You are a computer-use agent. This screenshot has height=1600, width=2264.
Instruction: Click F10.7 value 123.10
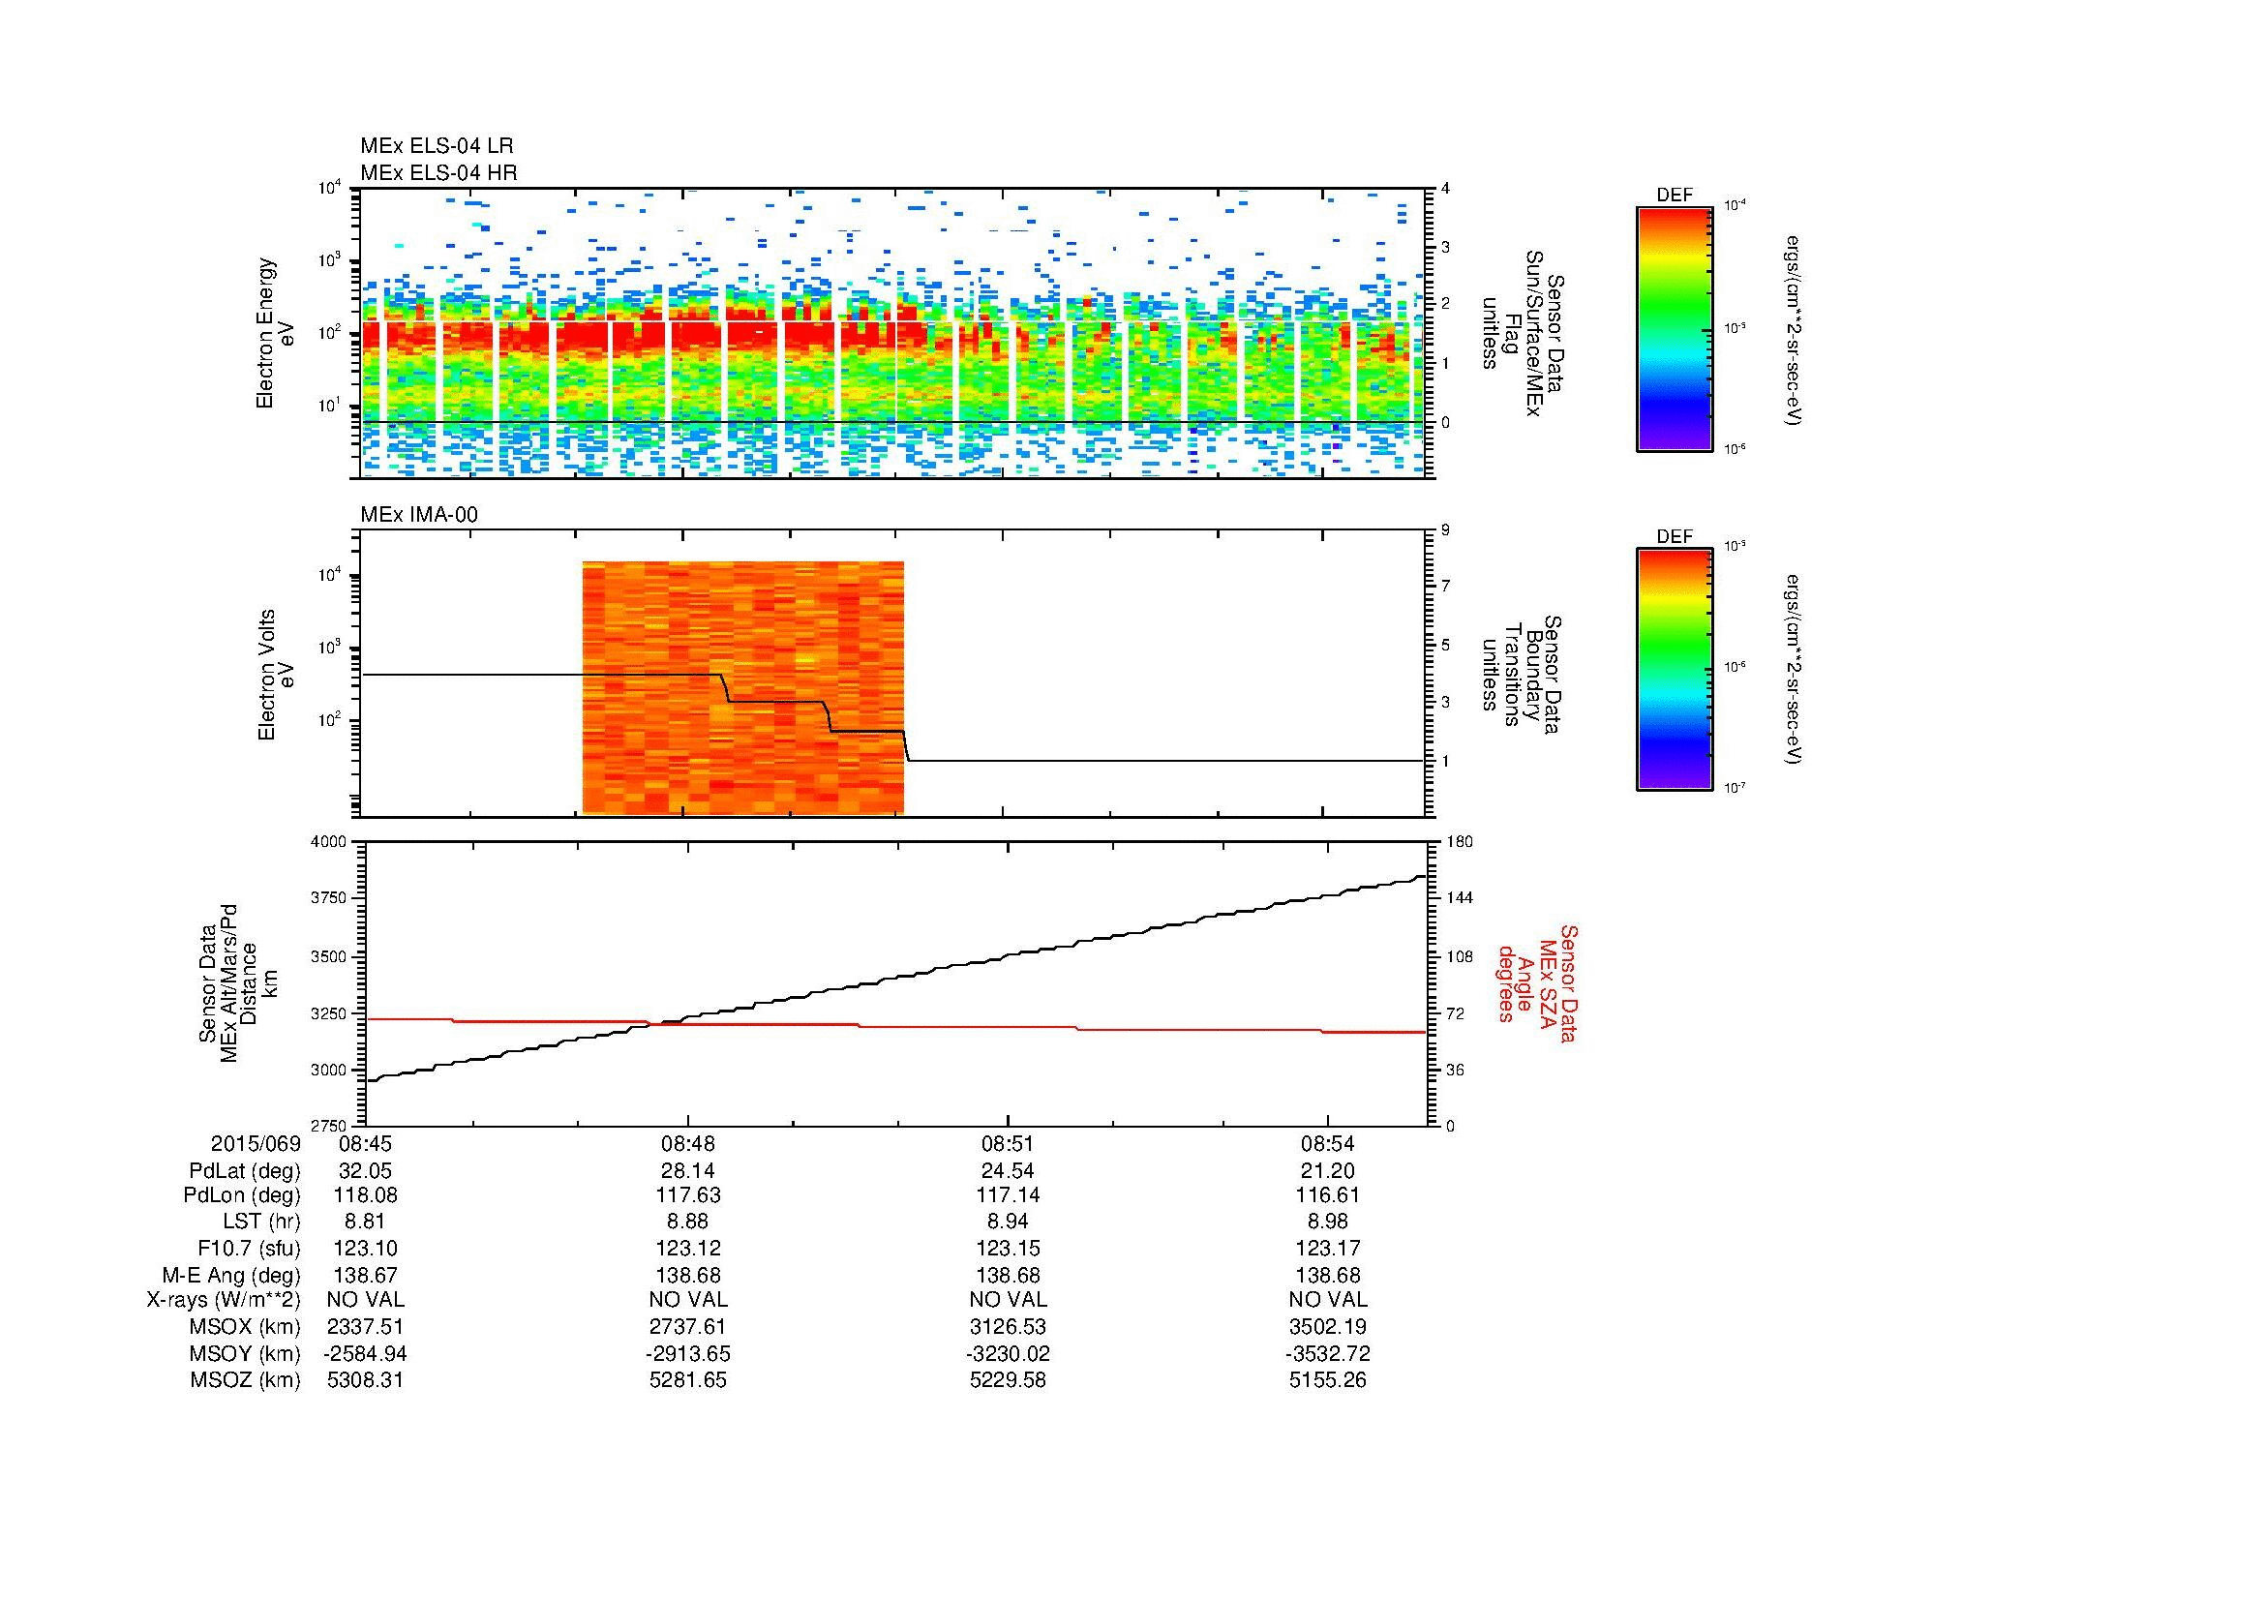point(365,1249)
